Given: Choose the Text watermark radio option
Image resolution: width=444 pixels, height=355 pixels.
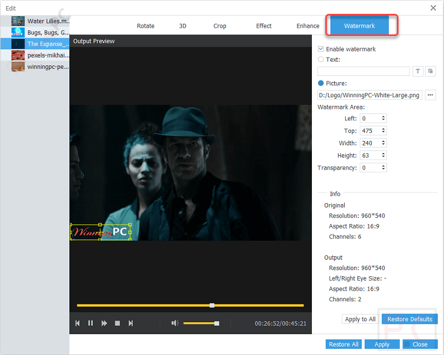Looking at the screenshot, I should pos(321,59).
